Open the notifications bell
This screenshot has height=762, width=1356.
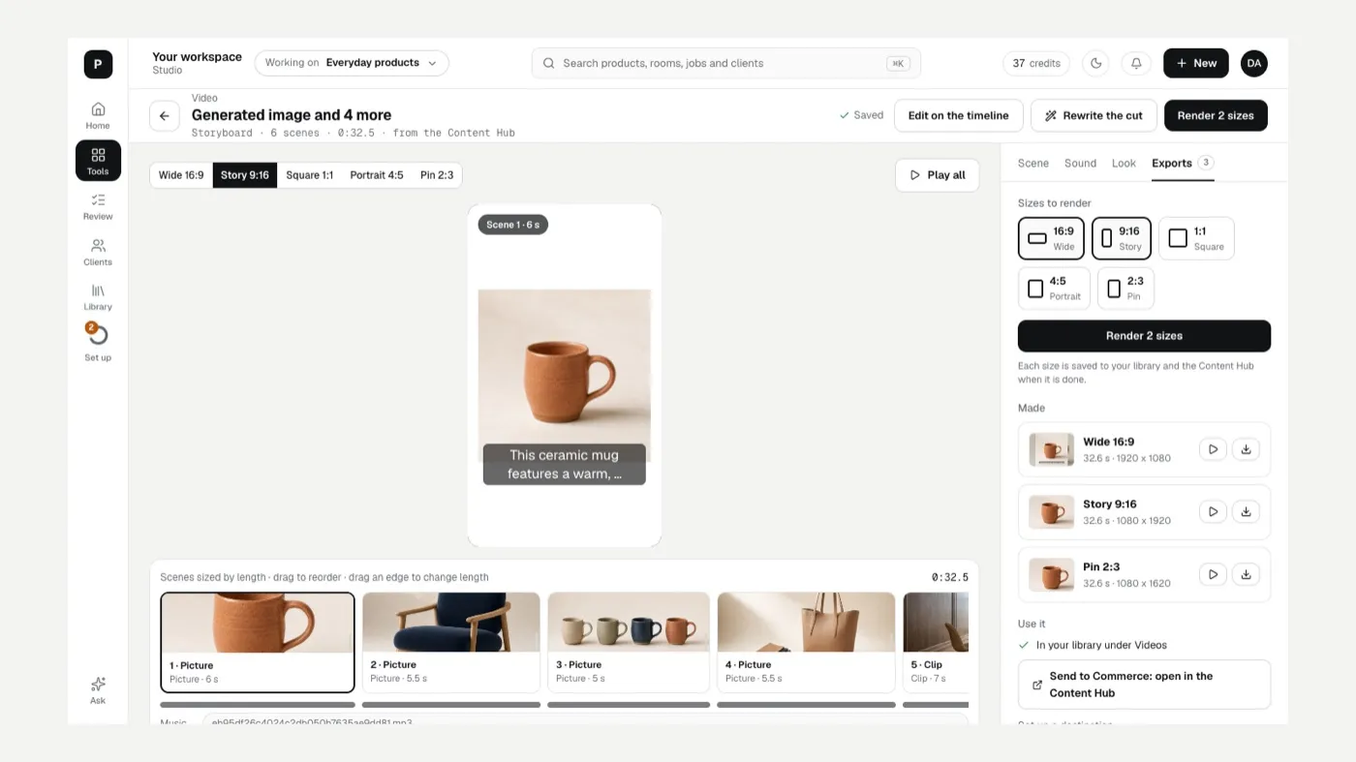(1136, 63)
